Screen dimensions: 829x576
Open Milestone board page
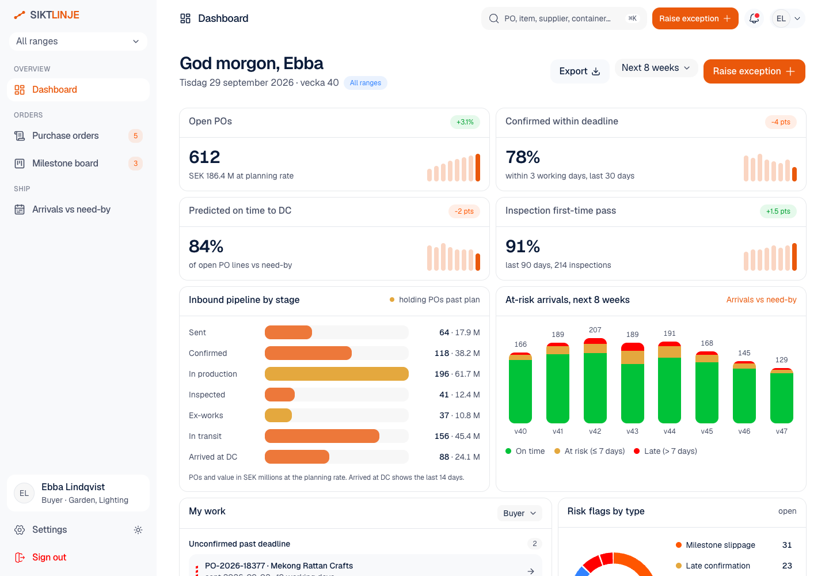coord(78,164)
